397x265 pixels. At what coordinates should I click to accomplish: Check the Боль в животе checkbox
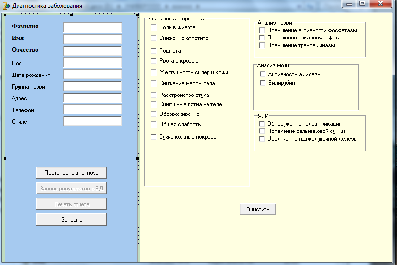point(153,27)
